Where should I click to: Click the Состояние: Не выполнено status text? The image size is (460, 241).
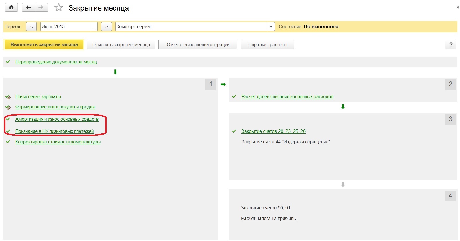308,27
